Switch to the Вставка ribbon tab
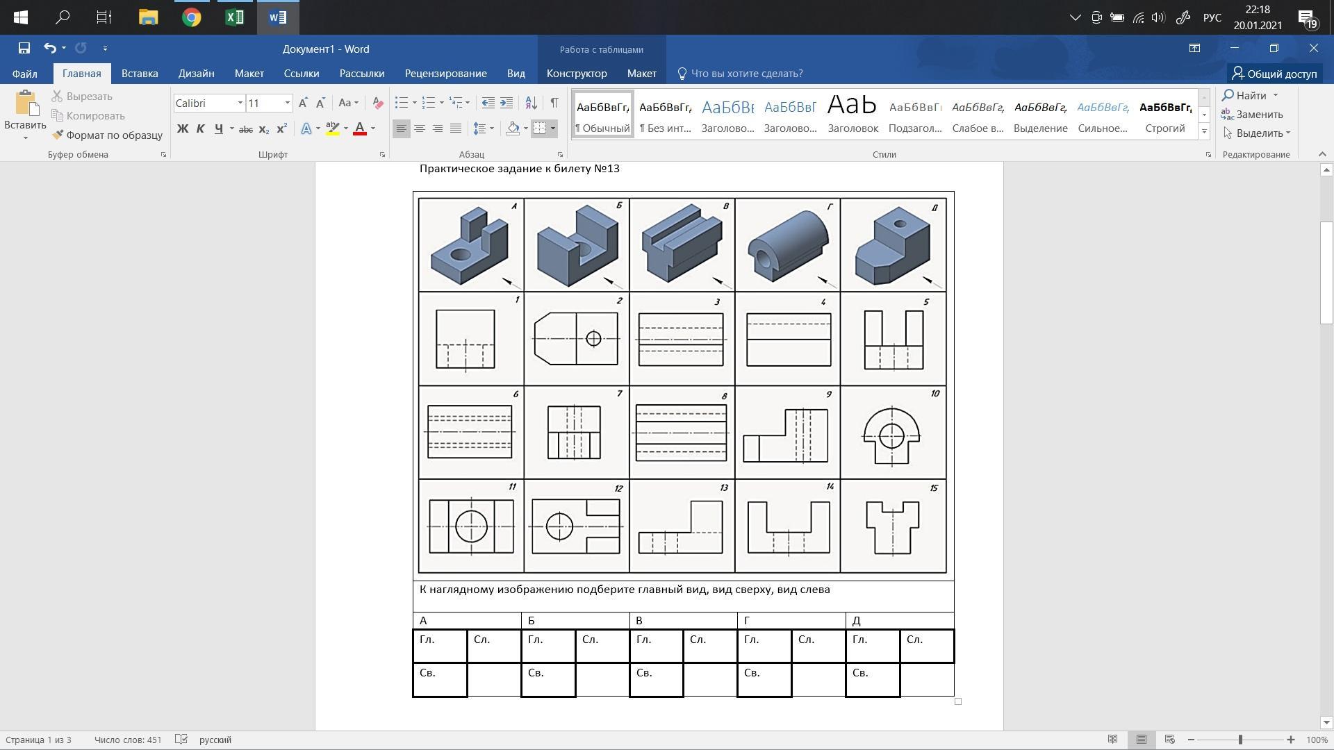The height and width of the screenshot is (750, 1334). coord(140,74)
